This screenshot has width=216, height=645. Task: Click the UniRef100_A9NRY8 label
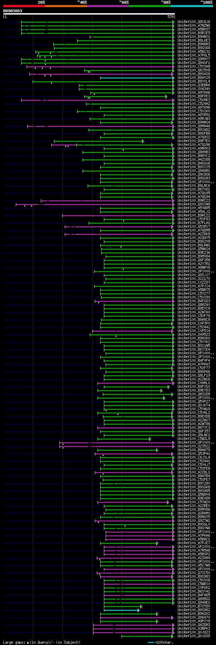pyautogui.click(x=194, y=268)
